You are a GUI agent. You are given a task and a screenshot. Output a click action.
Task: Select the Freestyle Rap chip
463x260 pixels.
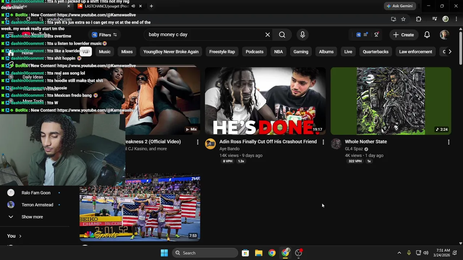222,52
